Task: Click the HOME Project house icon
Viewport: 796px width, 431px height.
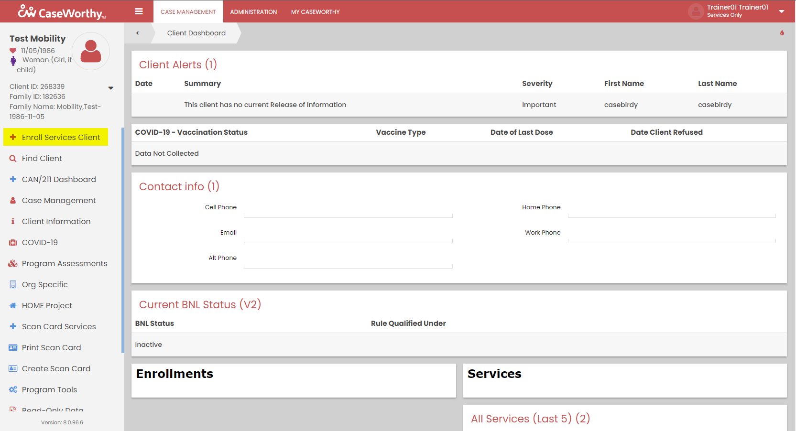Action: click(x=13, y=306)
